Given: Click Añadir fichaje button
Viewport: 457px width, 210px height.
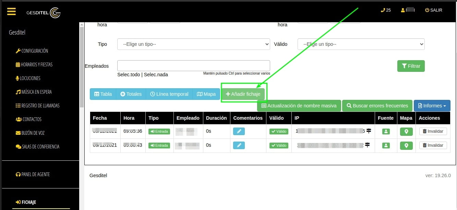Looking at the screenshot, I should coord(243,94).
